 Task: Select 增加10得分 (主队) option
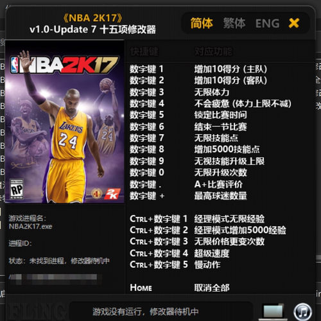(x=230, y=69)
